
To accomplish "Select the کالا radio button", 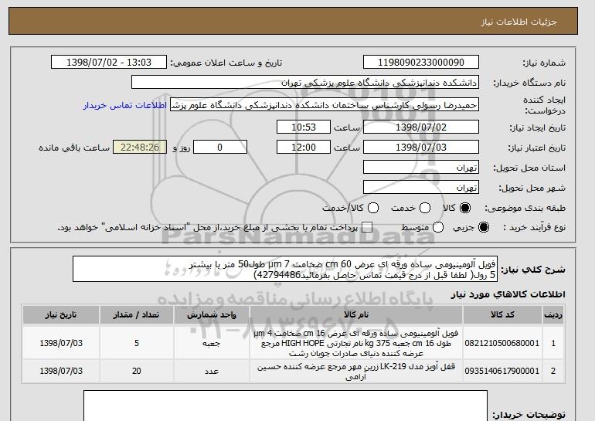I will (x=465, y=208).
